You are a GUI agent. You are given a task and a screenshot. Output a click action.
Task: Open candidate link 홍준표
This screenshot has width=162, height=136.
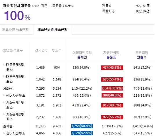(x=111, y=57)
